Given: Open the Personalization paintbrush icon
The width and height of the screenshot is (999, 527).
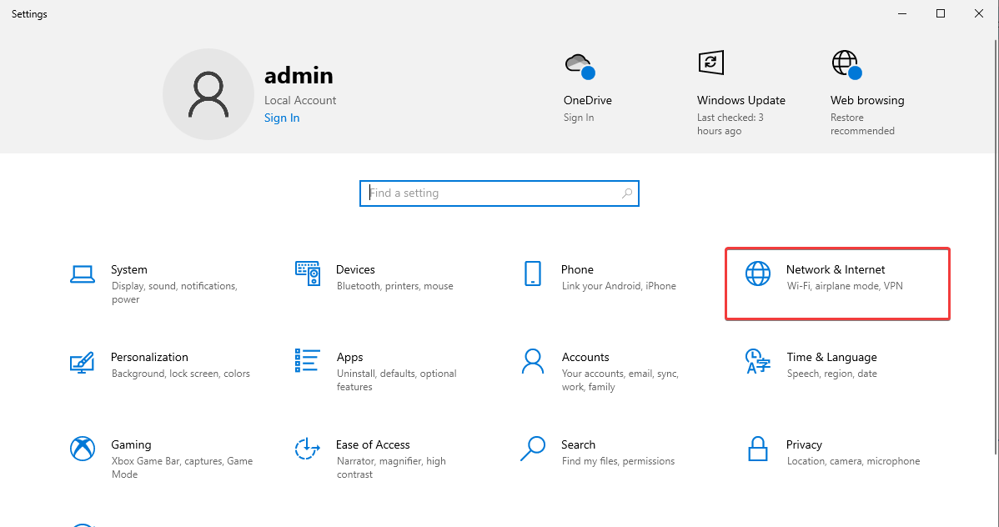Looking at the screenshot, I should [82, 361].
